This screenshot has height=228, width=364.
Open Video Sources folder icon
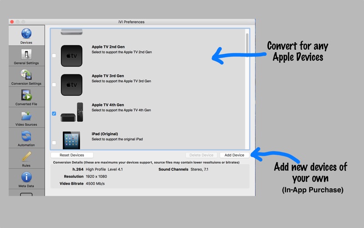26,116
